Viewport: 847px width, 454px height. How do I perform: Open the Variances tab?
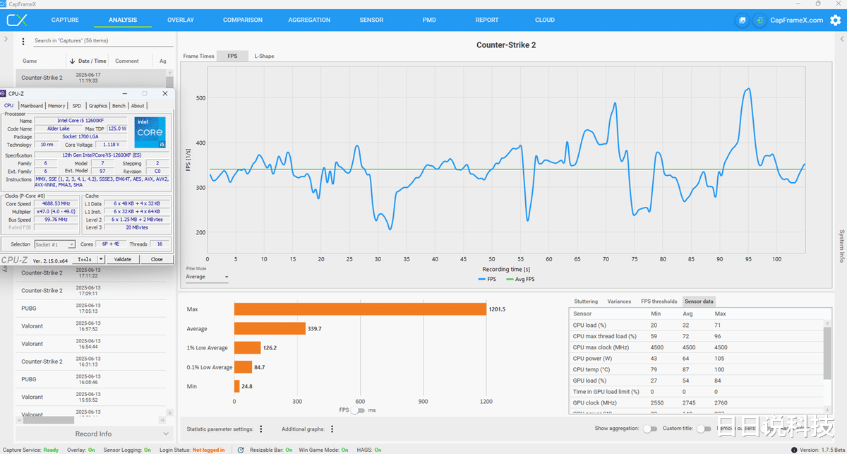[x=619, y=301]
